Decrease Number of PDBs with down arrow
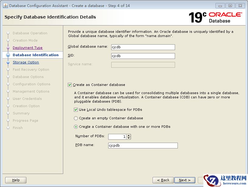 coord(129,138)
